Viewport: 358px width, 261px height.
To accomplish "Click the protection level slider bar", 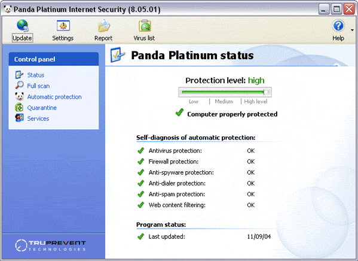I will [225, 92].
